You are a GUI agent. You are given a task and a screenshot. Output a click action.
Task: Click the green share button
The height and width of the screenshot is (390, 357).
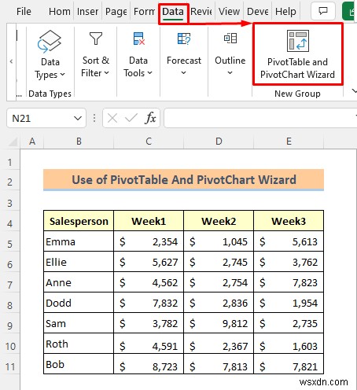(350, 11)
